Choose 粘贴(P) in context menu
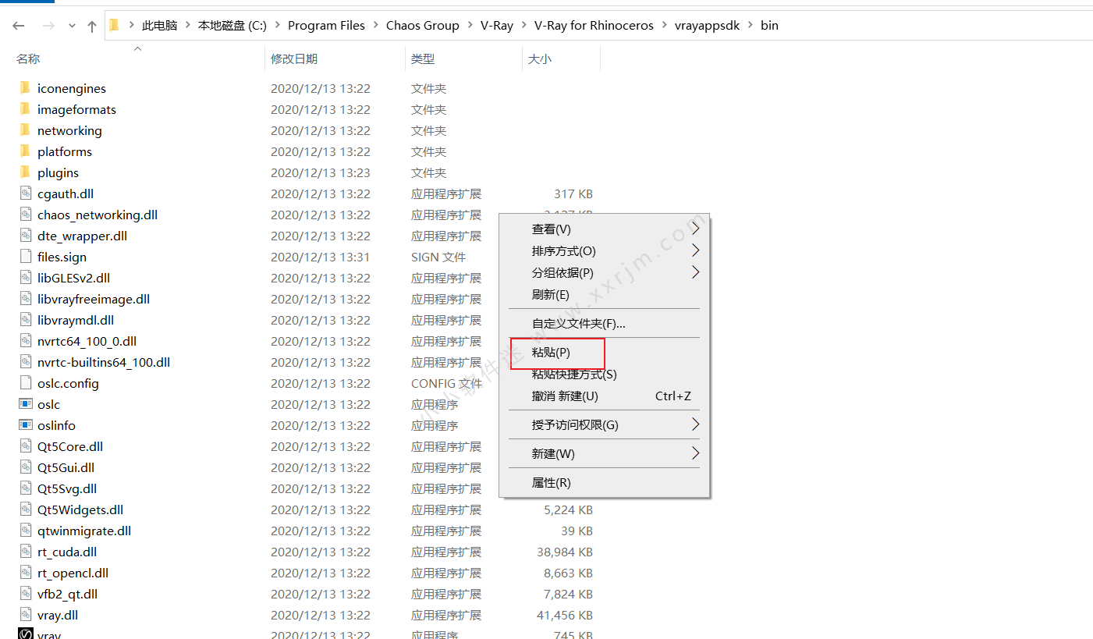Screen dimensions: 1093x639 [x=604, y=353]
